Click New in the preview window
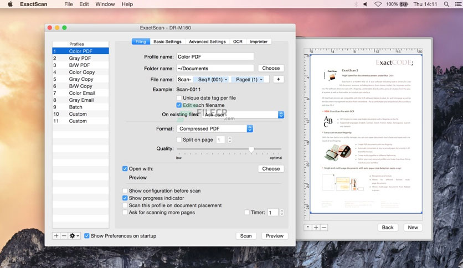 [413, 228]
